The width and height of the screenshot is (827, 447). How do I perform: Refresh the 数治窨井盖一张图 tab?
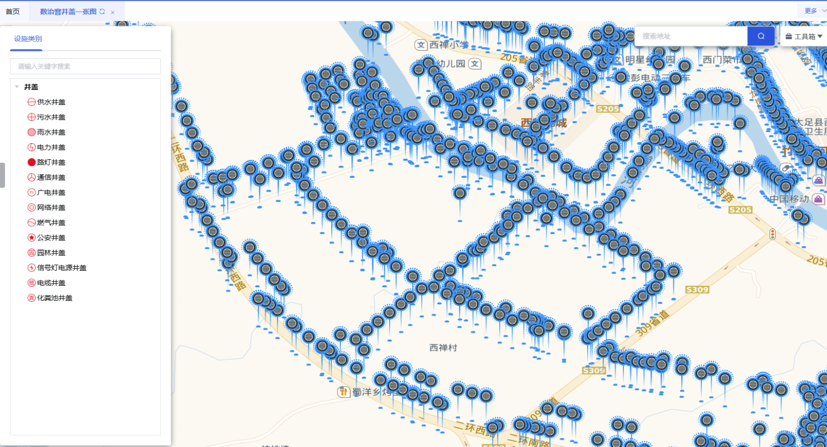102,11
